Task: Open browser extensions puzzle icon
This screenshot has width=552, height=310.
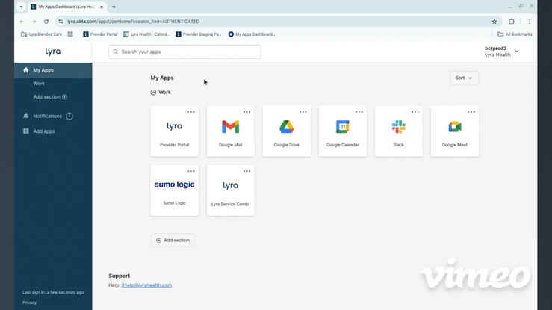Action: (x=512, y=22)
